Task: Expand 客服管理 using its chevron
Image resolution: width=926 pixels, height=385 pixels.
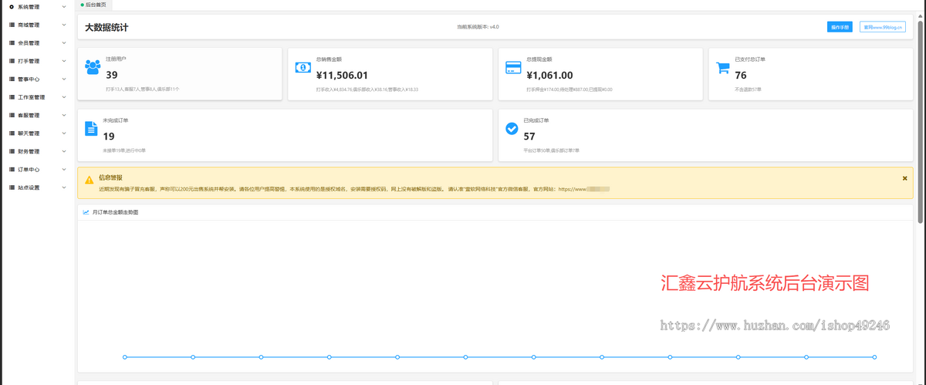Action: (x=64, y=115)
